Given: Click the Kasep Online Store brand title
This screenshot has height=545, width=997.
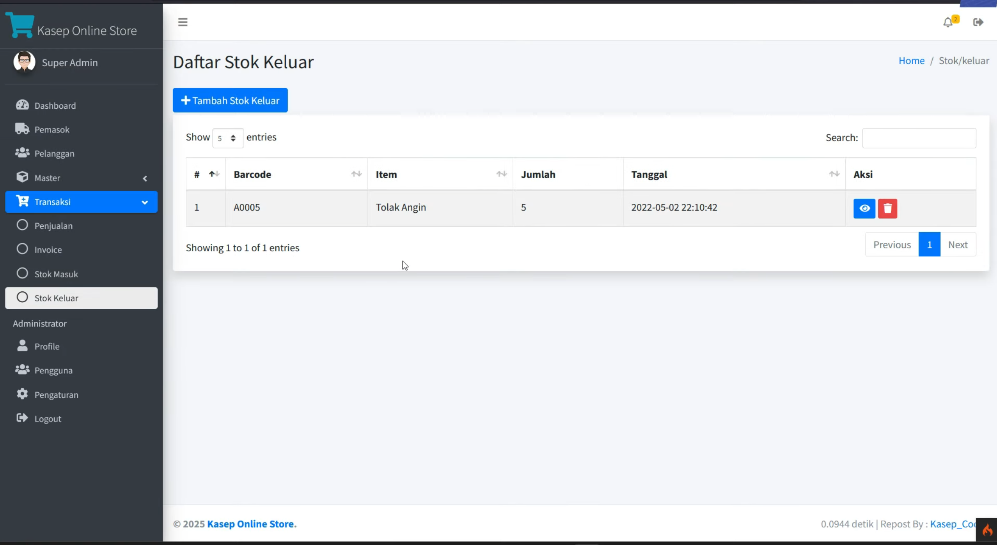Looking at the screenshot, I should coord(87,30).
